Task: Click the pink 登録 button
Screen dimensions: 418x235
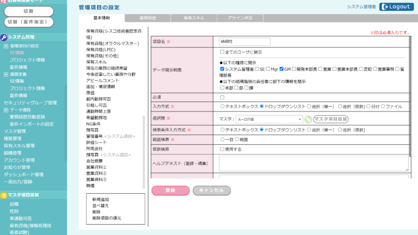Action: click(170, 190)
